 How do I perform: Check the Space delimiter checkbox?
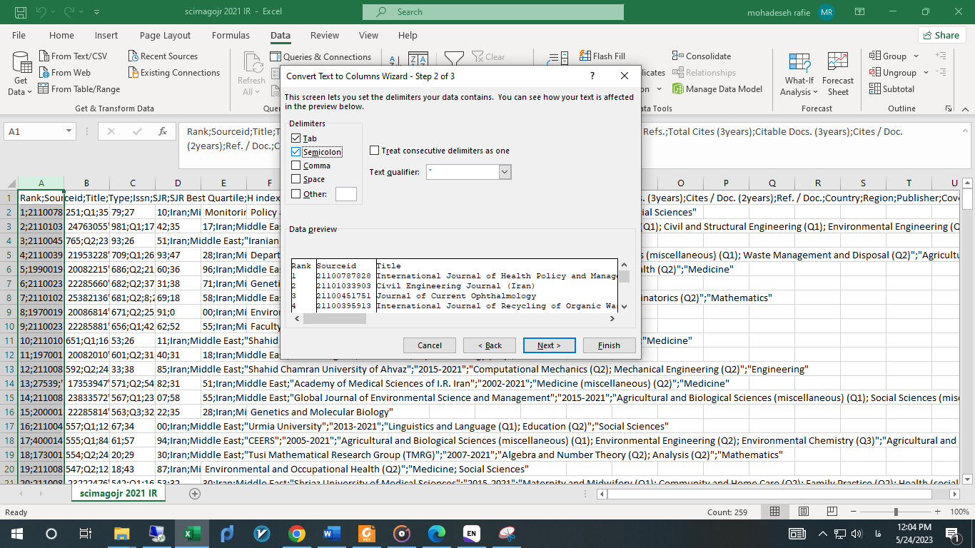click(295, 179)
